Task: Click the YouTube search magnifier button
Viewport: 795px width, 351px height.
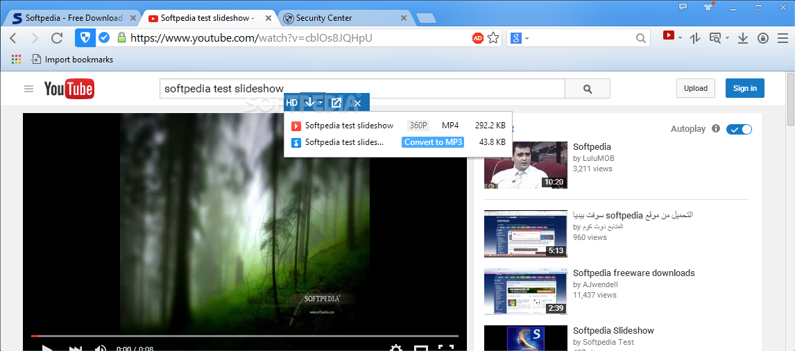Action: pyautogui.click(x=588, y=89)
